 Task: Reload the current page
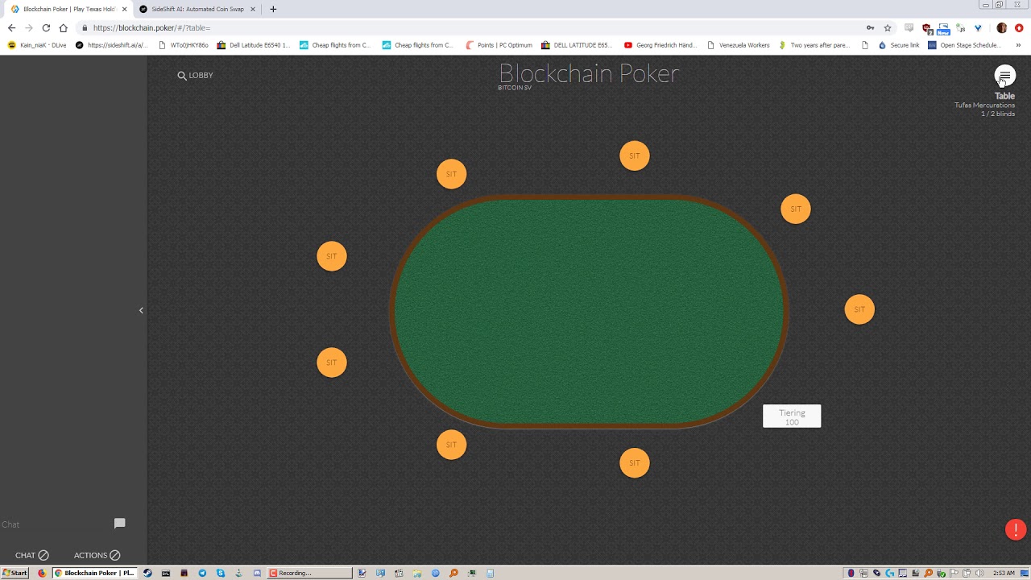pyautogui.click(x=46, y=27)
